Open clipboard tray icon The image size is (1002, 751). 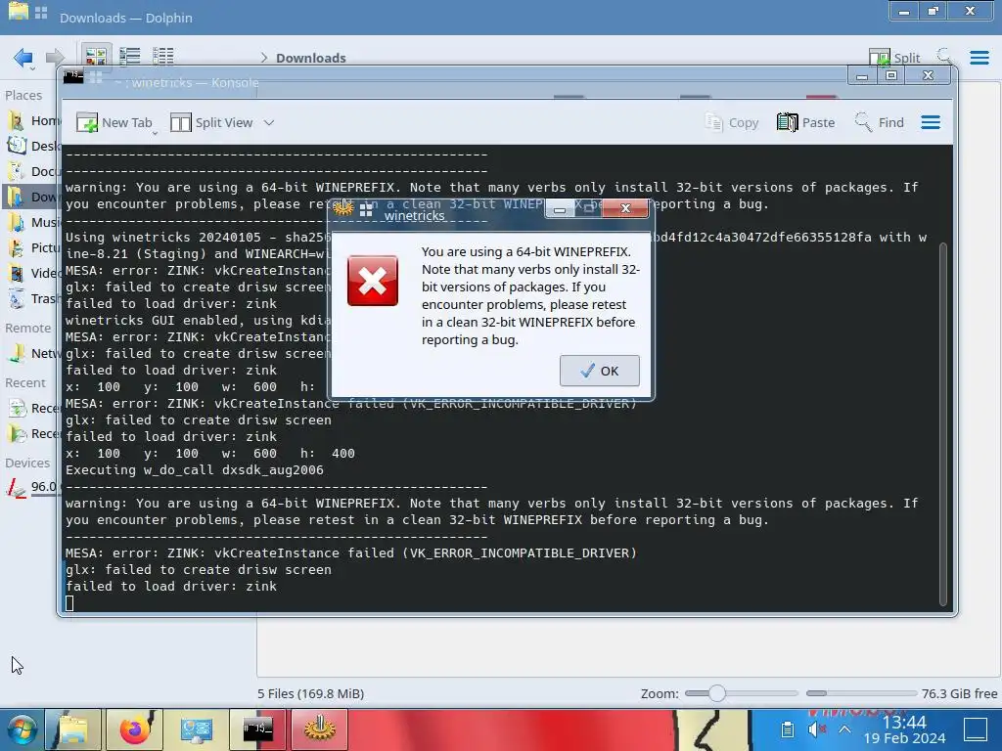coord(788,729)
